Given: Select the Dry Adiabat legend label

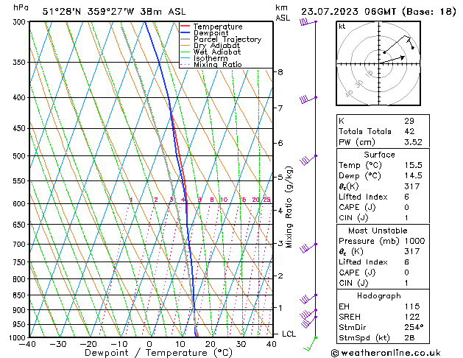Looking at the screenshot, I should (x=216, y=46).
